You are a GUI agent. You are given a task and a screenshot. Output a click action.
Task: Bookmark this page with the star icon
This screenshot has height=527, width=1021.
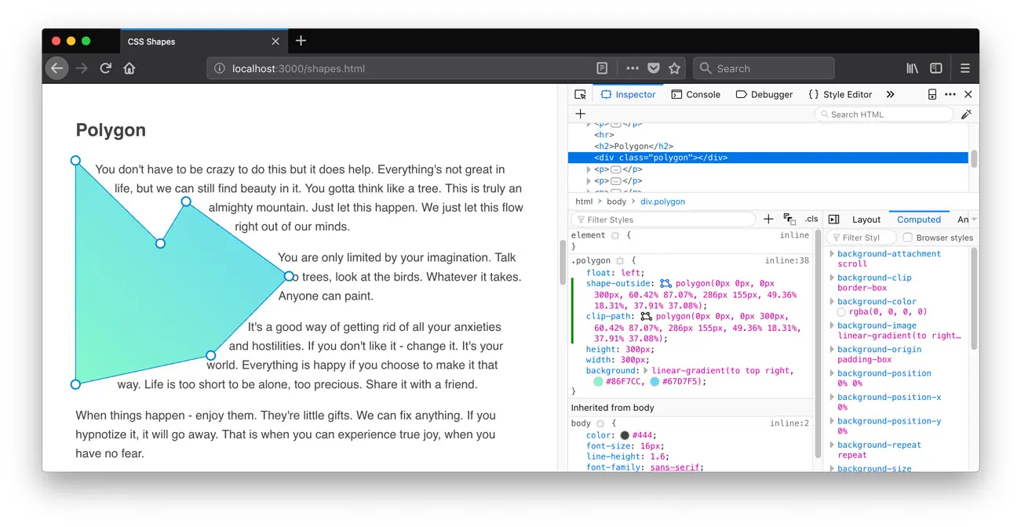(x=674, y=68)
